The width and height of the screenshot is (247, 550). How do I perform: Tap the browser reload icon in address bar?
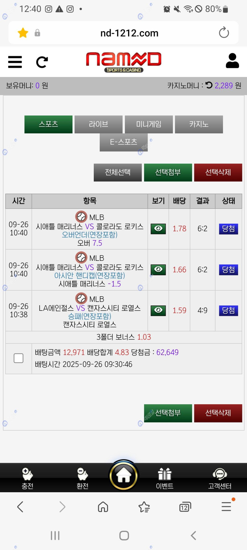click(x=224, y=33)
